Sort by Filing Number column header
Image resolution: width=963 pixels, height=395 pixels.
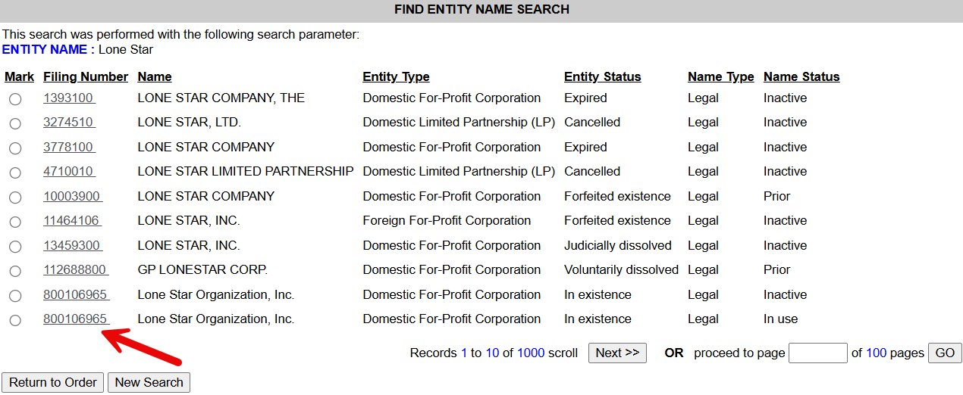point(86,77)
